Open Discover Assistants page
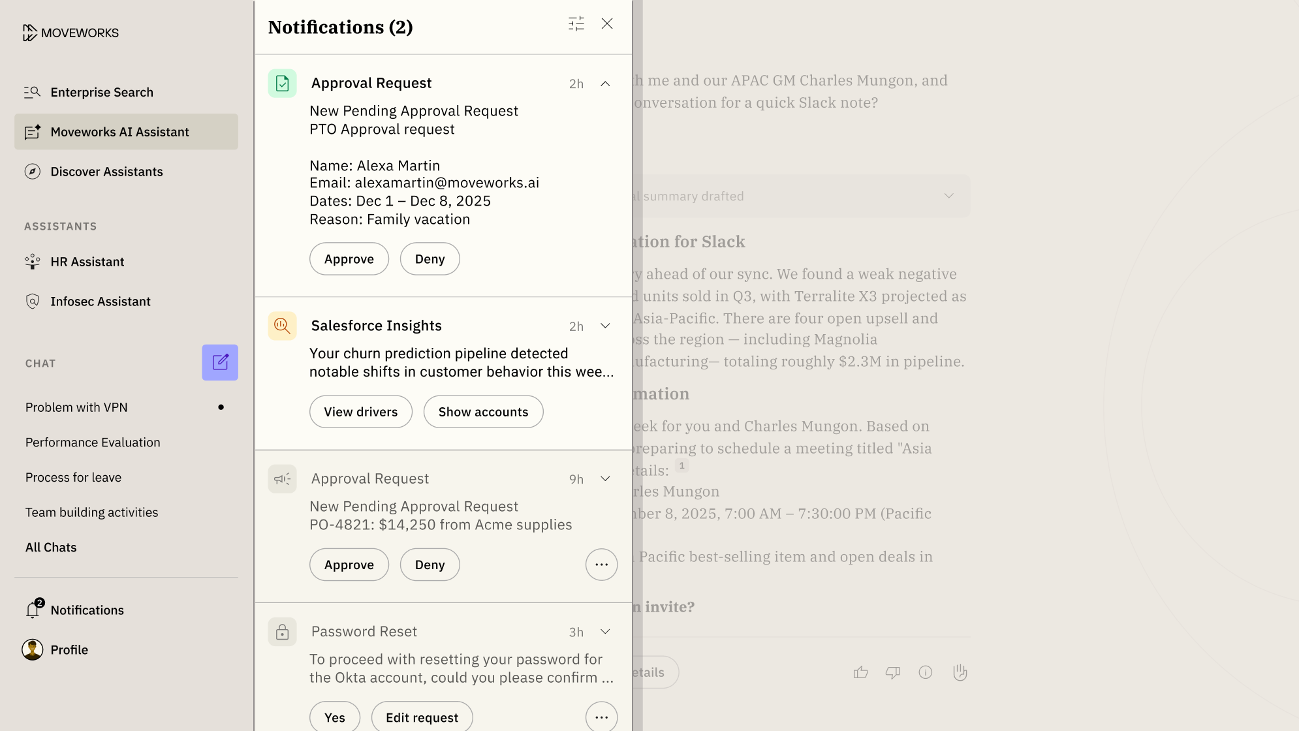1299x731 pixels. [x=106, y=172]
